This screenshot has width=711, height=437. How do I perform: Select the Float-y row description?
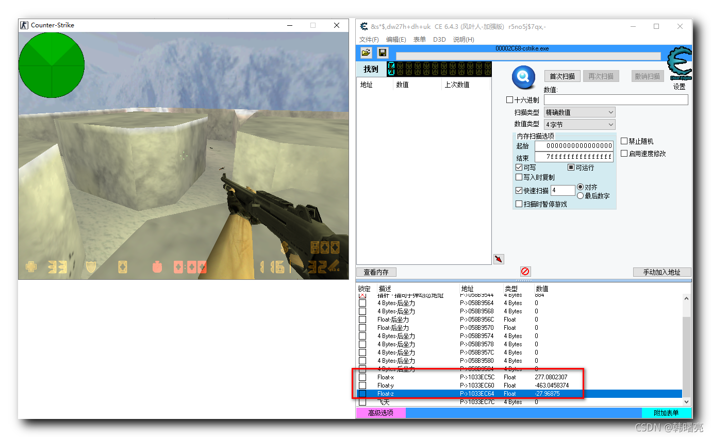click(386, 385)
